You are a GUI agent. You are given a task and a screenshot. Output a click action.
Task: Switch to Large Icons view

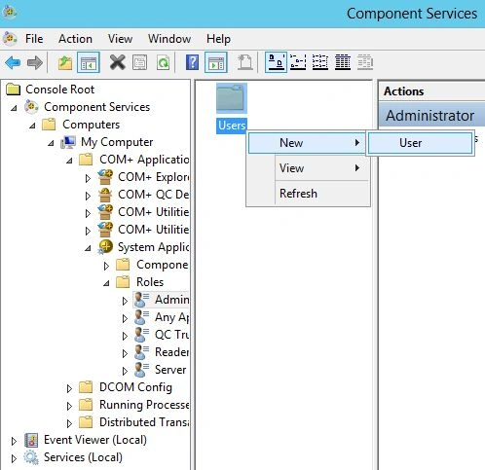(276, 62)
